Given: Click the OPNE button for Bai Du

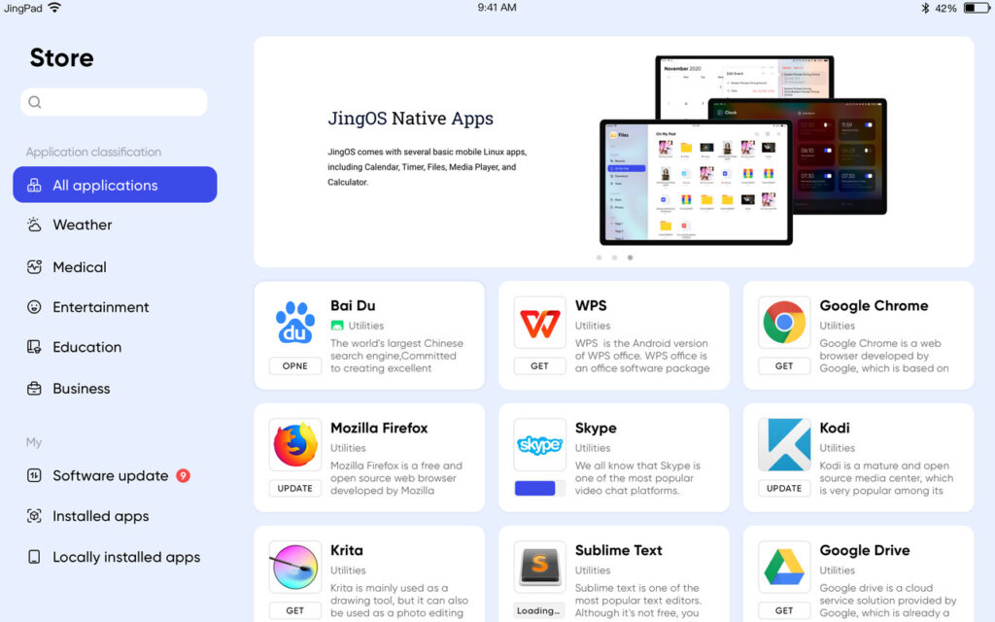Looking at the screenshot, I should click(x=295, y=366).
